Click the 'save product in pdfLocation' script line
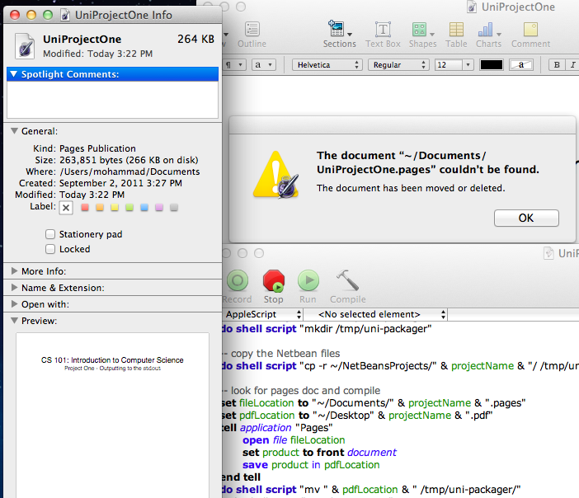The width and height of the screenshot is (579, 498). coord(311,465)
